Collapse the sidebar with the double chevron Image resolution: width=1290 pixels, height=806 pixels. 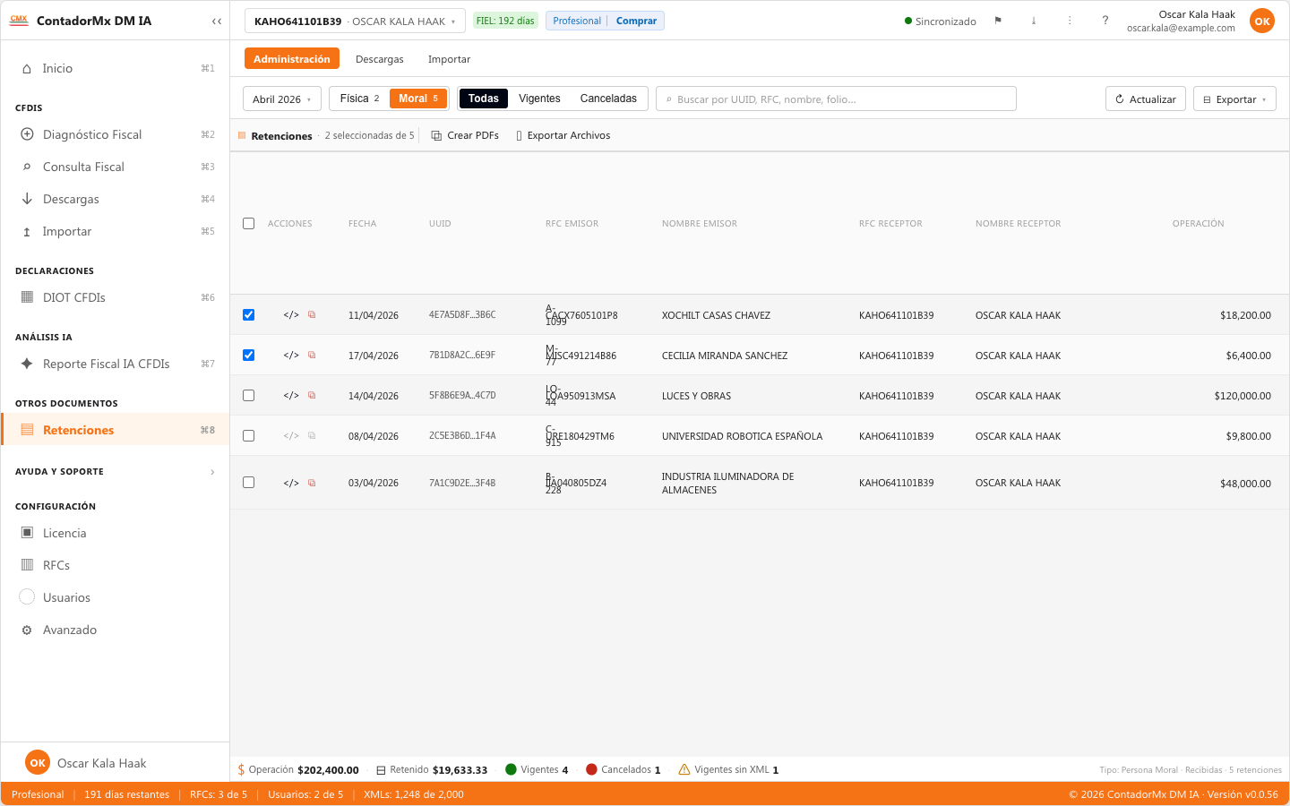[x=217, y=21]
